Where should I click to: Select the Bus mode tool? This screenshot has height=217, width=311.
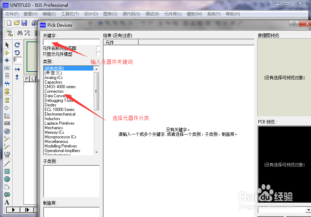7,83
